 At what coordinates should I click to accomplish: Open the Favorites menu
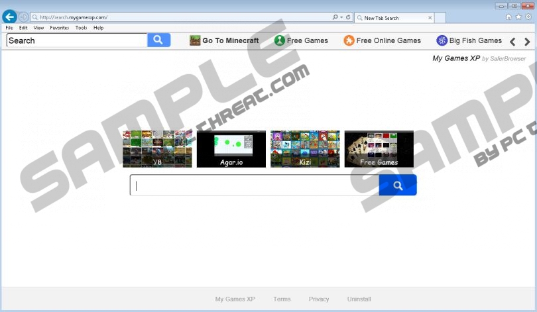(x=59, y=28)
